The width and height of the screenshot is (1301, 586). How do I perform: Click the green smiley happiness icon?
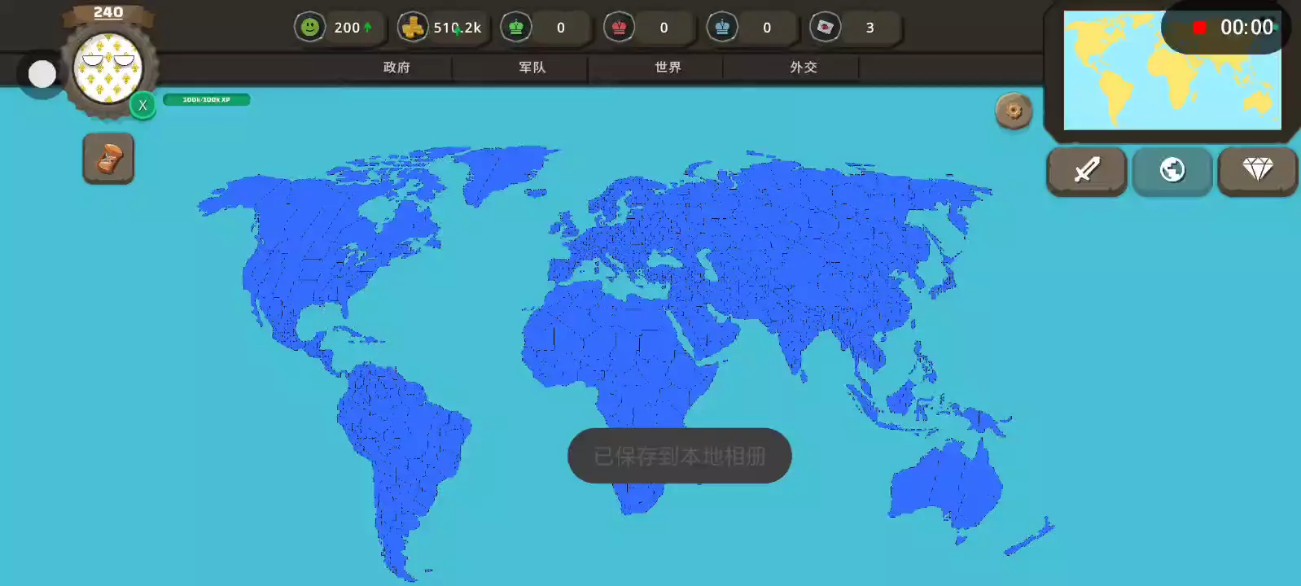pos(309,28)
